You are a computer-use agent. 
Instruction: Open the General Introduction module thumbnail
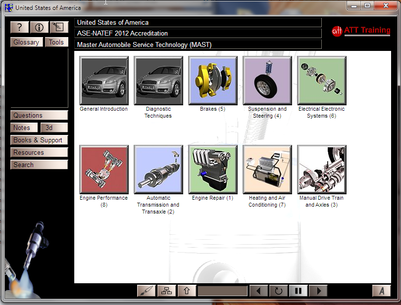click(104, 81)
